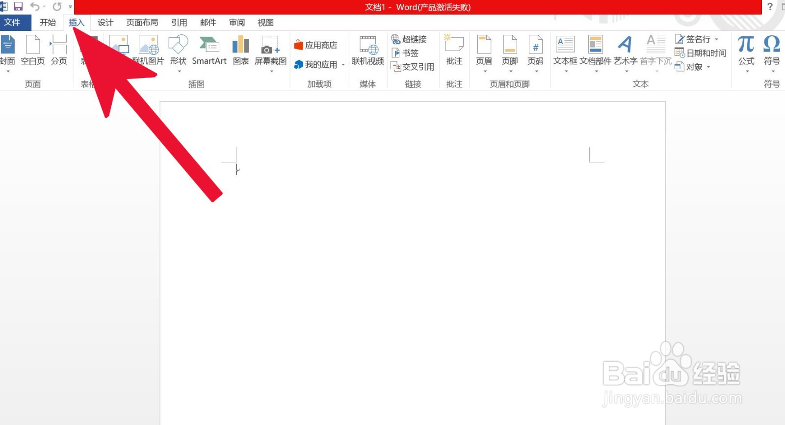
Task: Click inside the blank document page
Action: pos(413,263)
